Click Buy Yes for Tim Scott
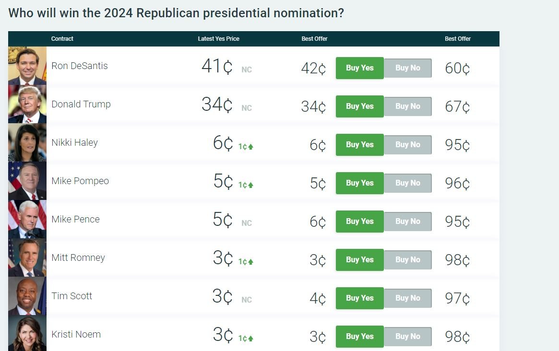Viewport: 559px width, 351px height. click(x=359, y=298)
